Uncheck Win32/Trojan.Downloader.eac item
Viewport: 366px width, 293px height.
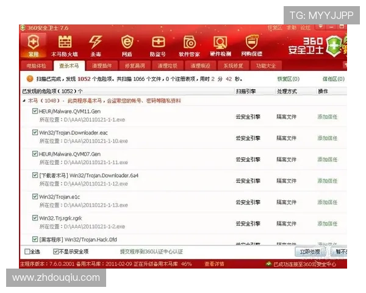pos(35,132)
